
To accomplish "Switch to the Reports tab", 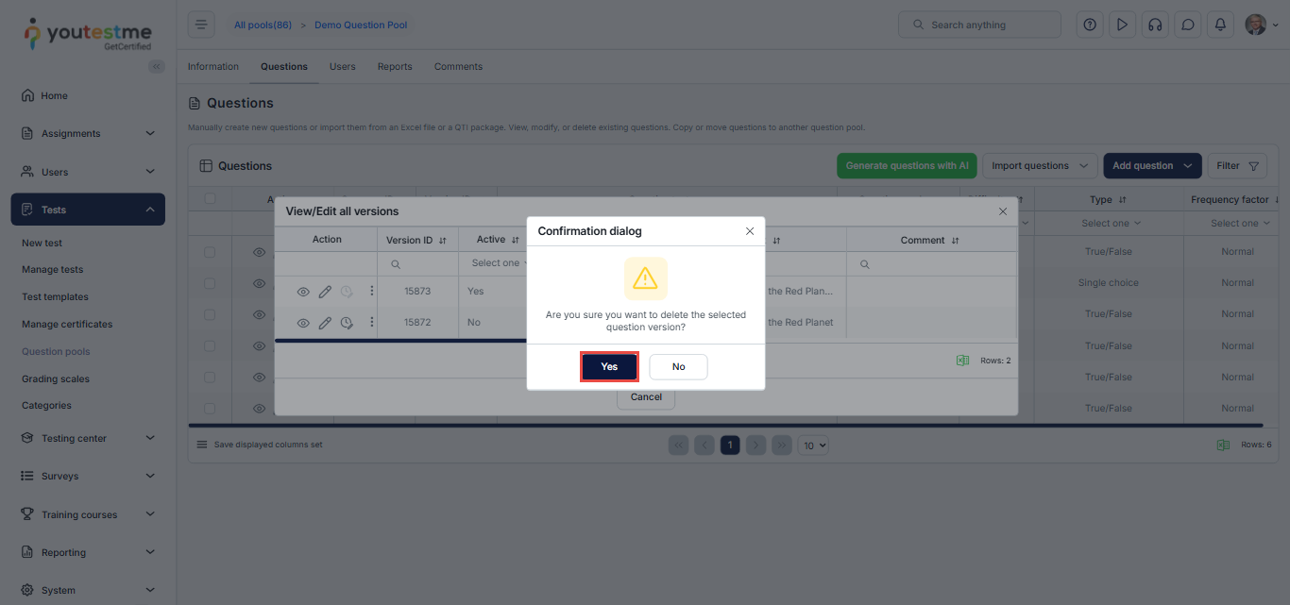I will pos(395,67).
